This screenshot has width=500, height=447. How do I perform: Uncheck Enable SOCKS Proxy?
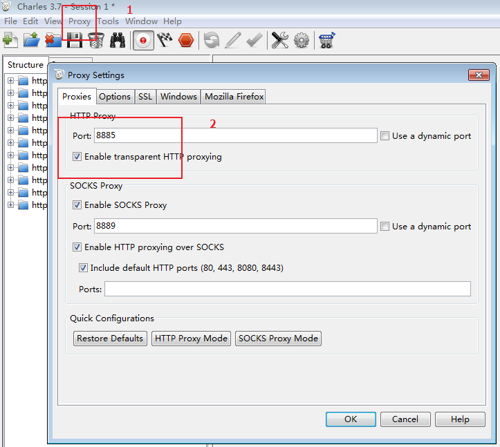(77, 205)
